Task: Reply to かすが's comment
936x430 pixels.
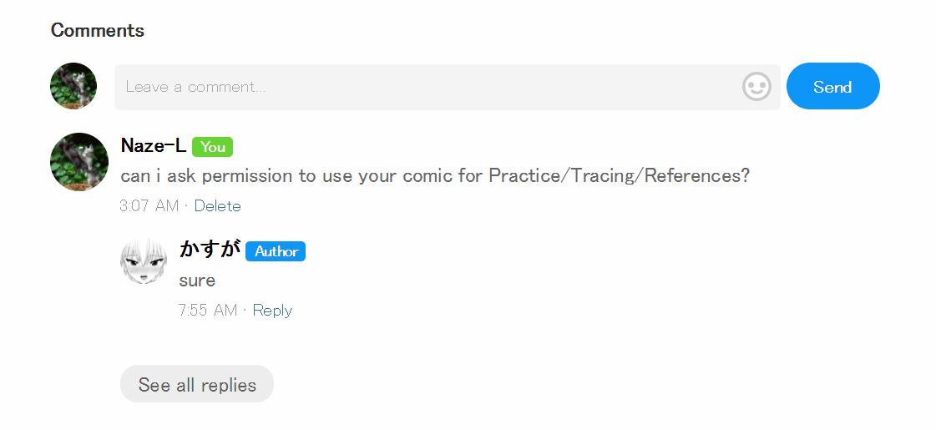Action: (x=272, y=310)
